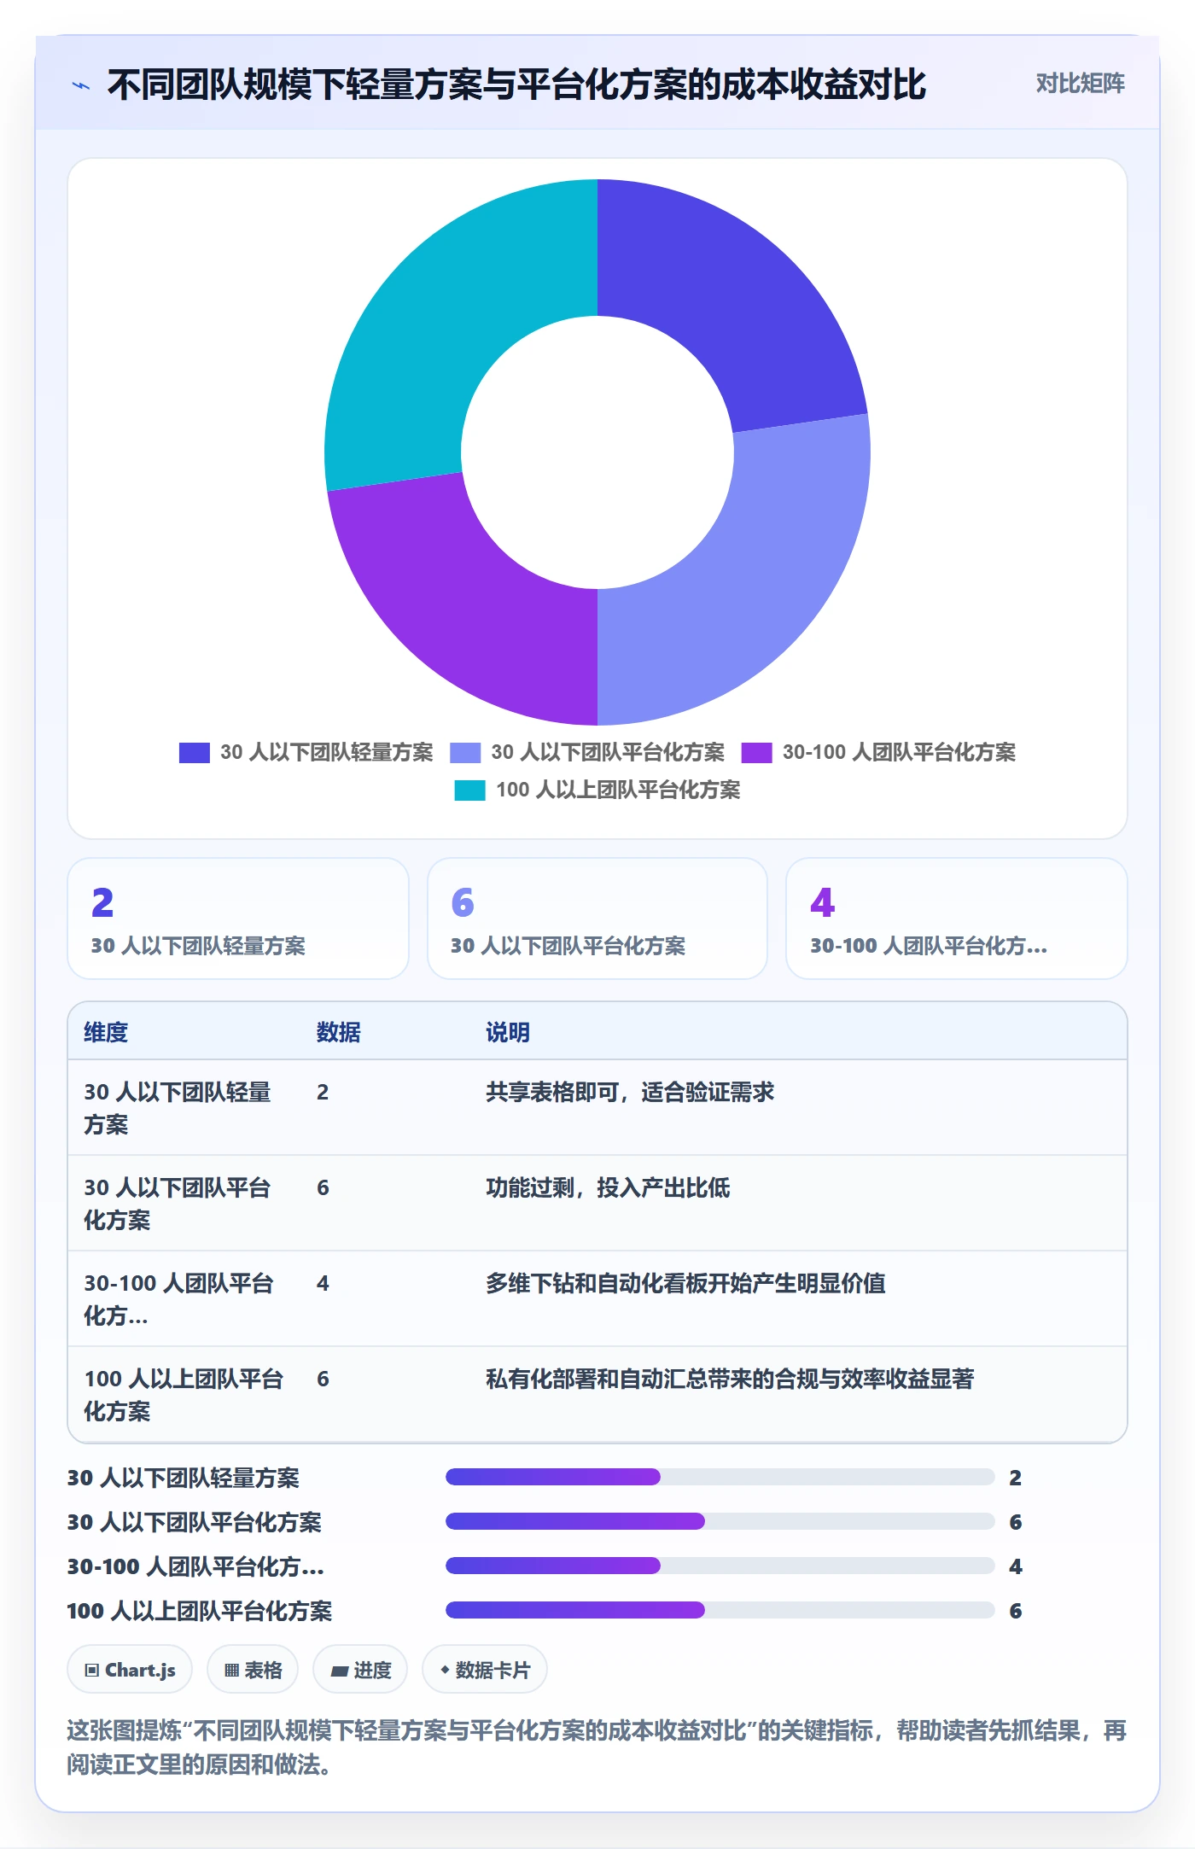Click progress bar for 30 人以下团队轻量方案
The width and height of the screenshot is (1195, 1849).
point(720,1477)
